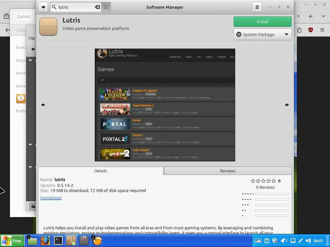Click the 1-star rating bar
Screen dimensions: 330x247
(x=272, y=216)
